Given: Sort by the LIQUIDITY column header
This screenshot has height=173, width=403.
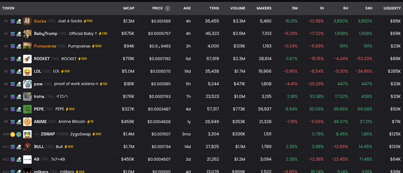Looking at the screenshot, I should tap(392, 8).
